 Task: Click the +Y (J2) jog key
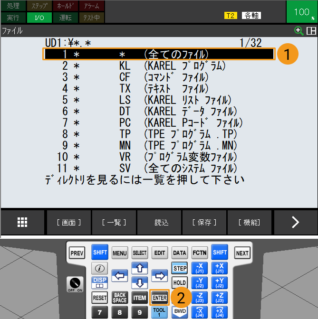(x=220, y=283)
